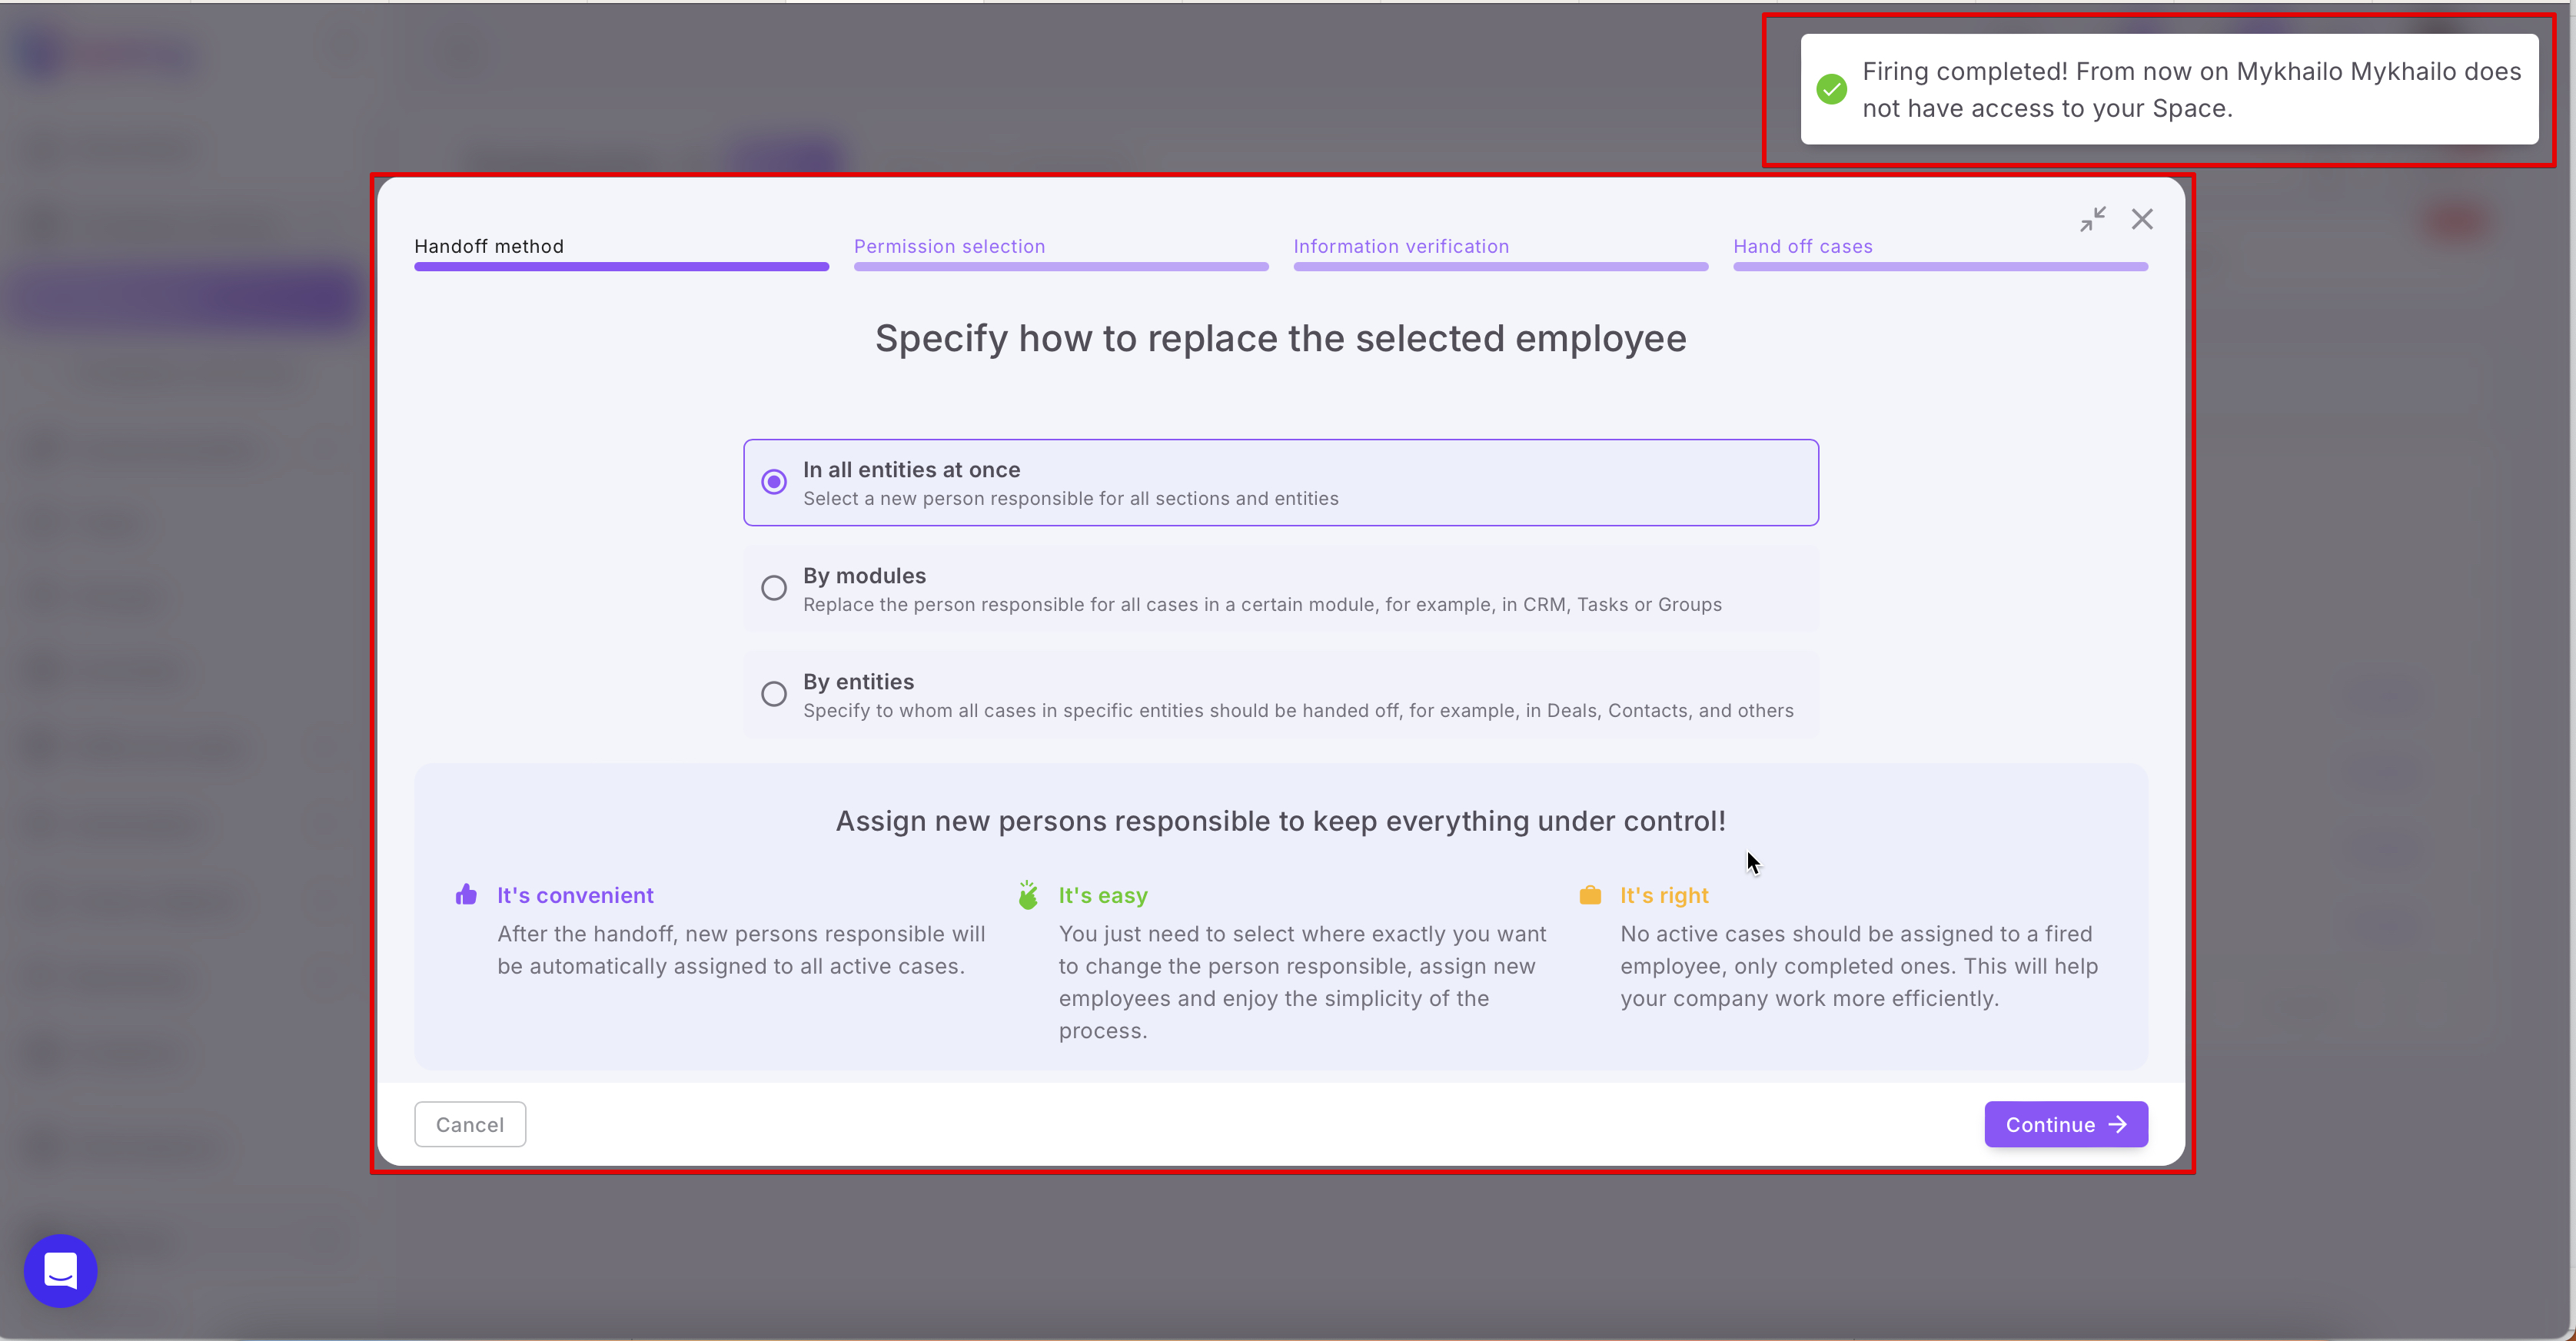Screen dimensions: 2576x1341
Task: Click the Handoff method progress bar
Action: pos(620,267)
